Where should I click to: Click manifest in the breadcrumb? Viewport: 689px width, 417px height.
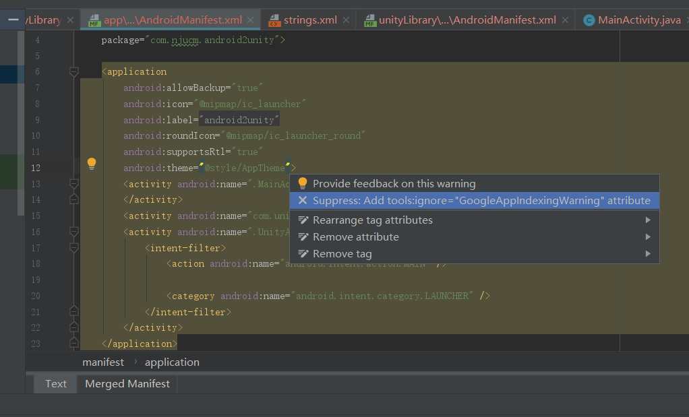pyautogui.click(x=103, y=362)
